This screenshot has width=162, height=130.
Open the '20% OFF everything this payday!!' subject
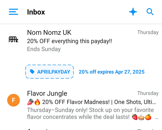(x=69, y=41)
